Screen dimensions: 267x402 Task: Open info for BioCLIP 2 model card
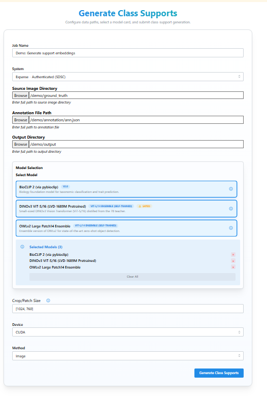(x=231, y=189)
